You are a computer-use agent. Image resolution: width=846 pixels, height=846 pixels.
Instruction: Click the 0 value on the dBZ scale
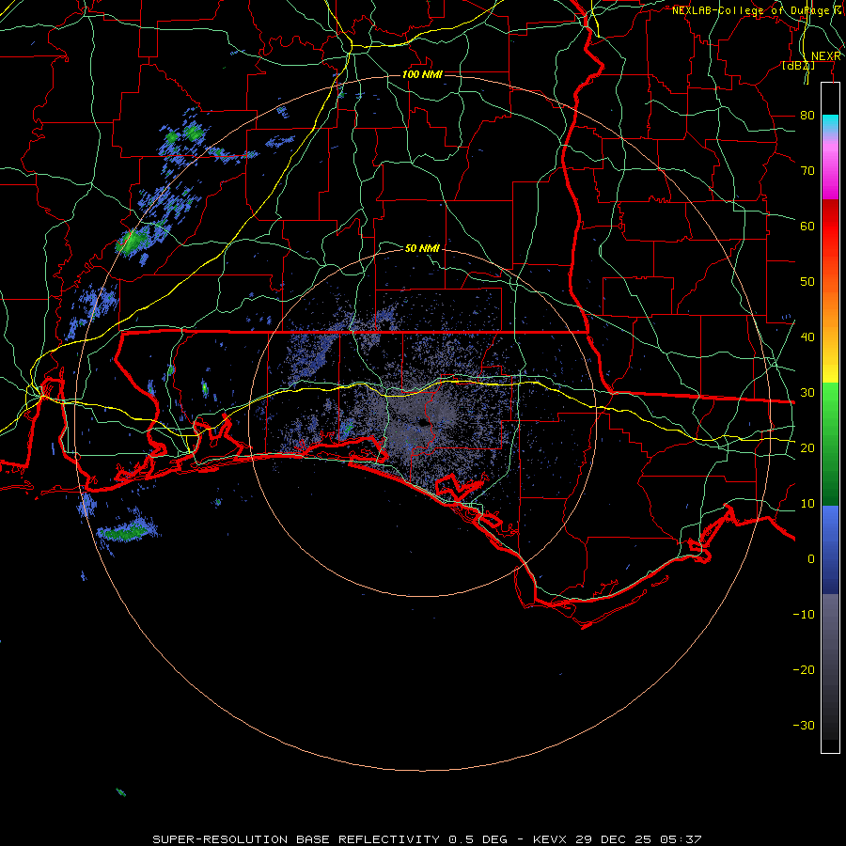(811, 559)
